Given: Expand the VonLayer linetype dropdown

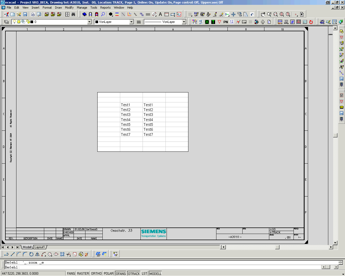Looking at the screenshot, I should click(x=184, y=22).
